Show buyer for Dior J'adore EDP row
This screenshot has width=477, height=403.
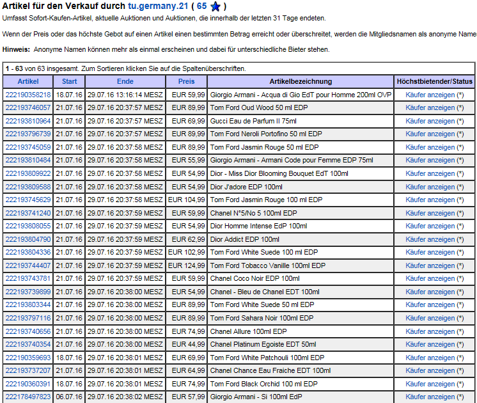430,187
